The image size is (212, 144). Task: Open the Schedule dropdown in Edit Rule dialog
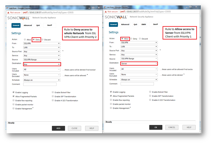tap(139, 80)
